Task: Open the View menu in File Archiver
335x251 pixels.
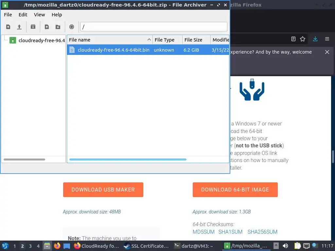Action: click(x=39, y=15)
